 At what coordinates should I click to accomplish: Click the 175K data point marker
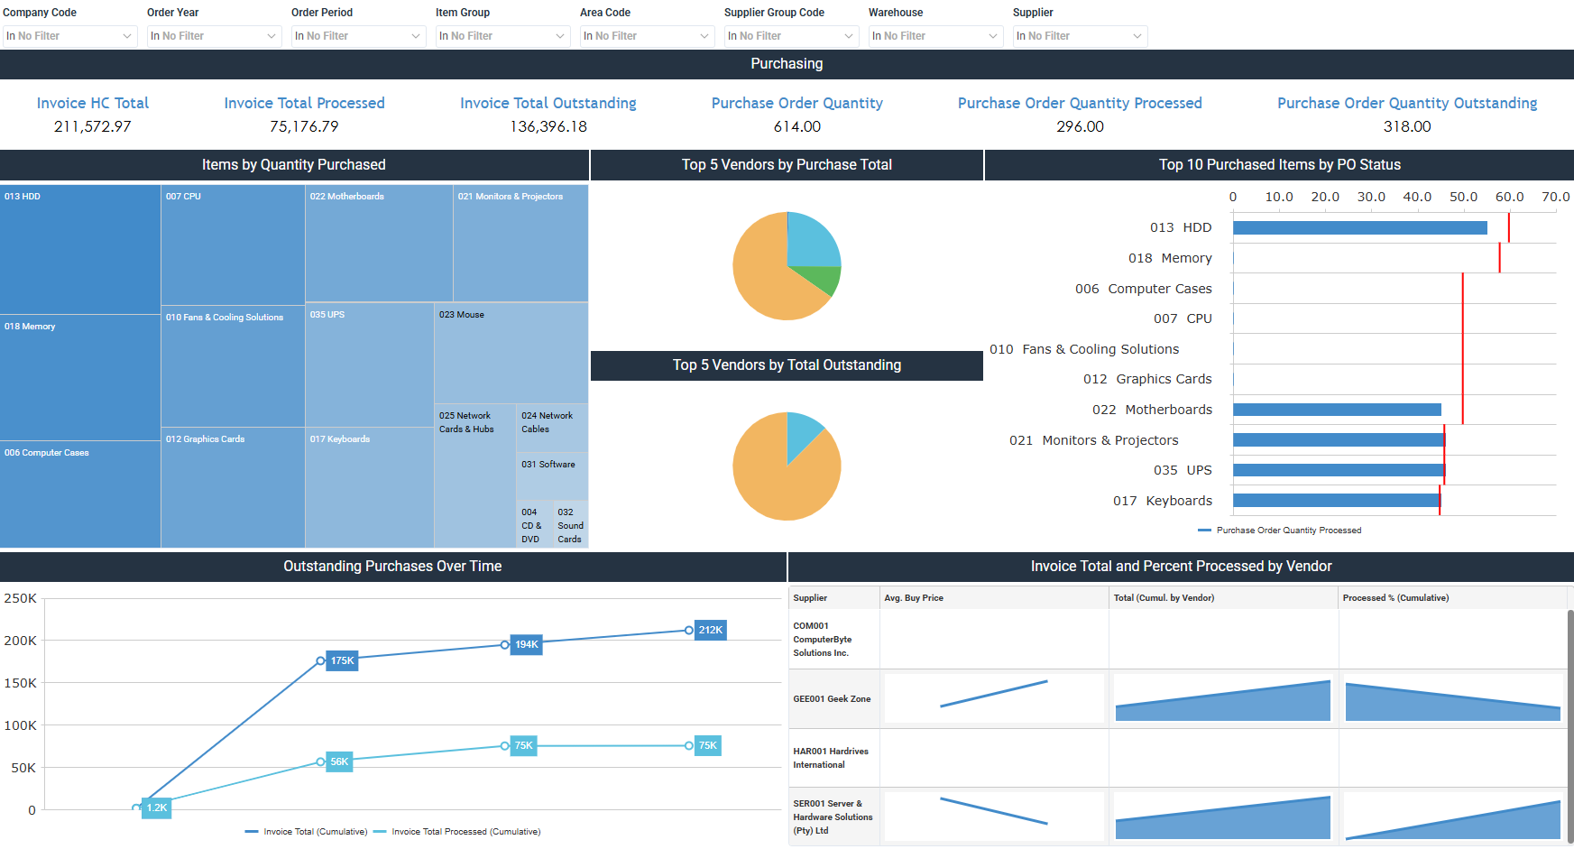[x=321, y=661]
